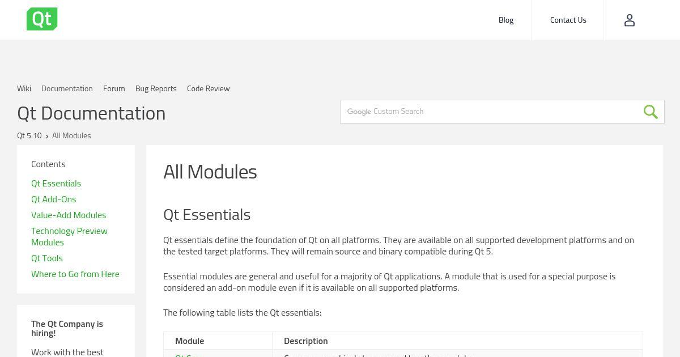
Task: Focus the Google Custom Search field
Action: point(491,112)
